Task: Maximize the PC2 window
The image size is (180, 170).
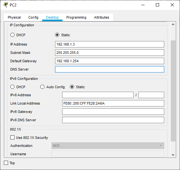Action: pos(157,5)
